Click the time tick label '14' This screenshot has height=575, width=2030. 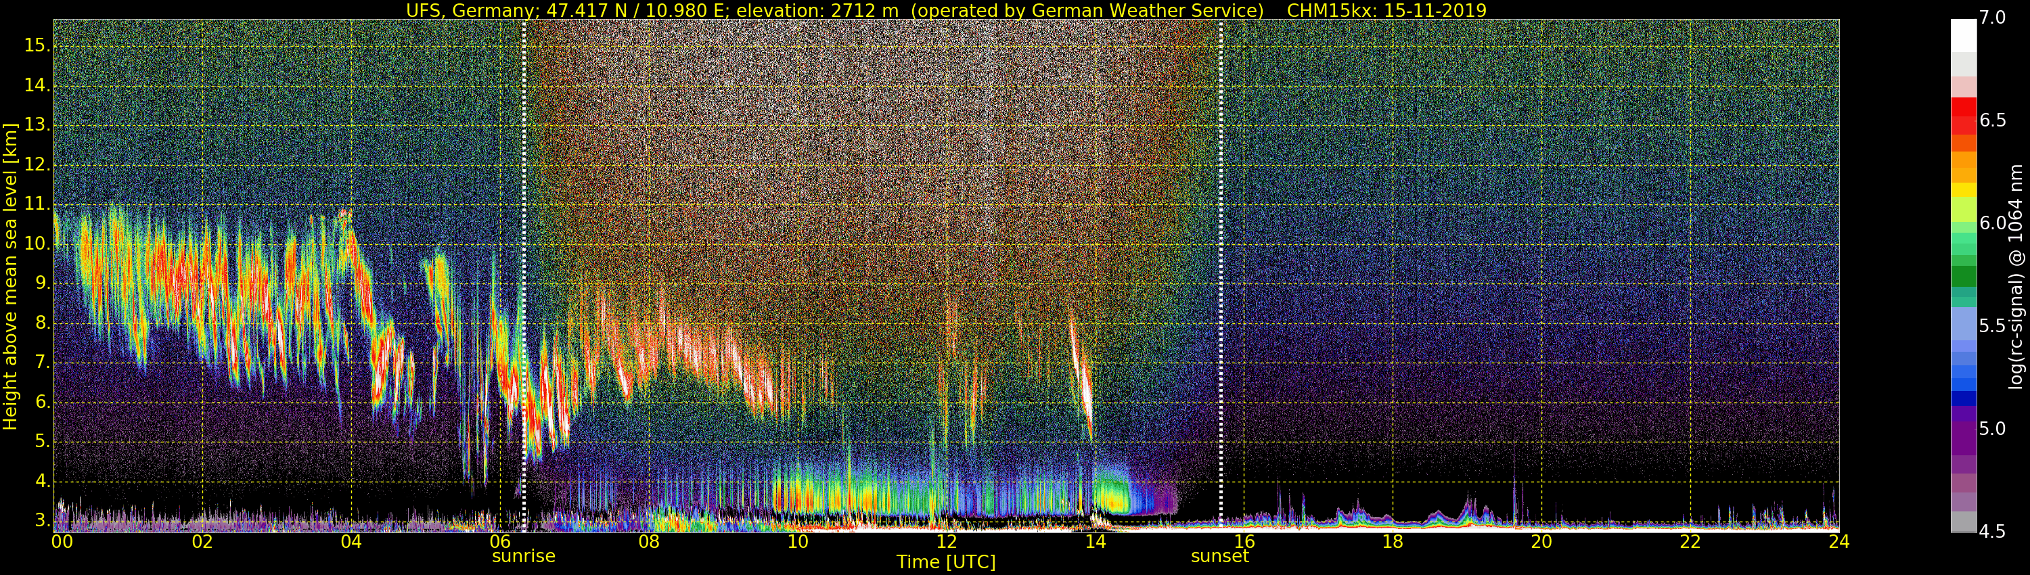pos(1095,541)
